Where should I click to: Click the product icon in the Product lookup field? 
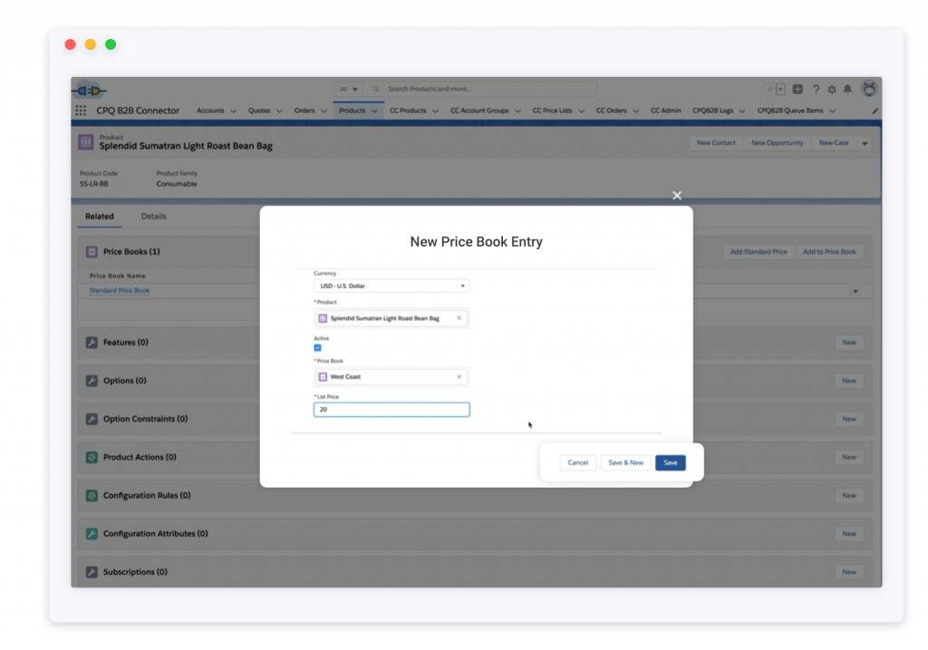(323, 318)
